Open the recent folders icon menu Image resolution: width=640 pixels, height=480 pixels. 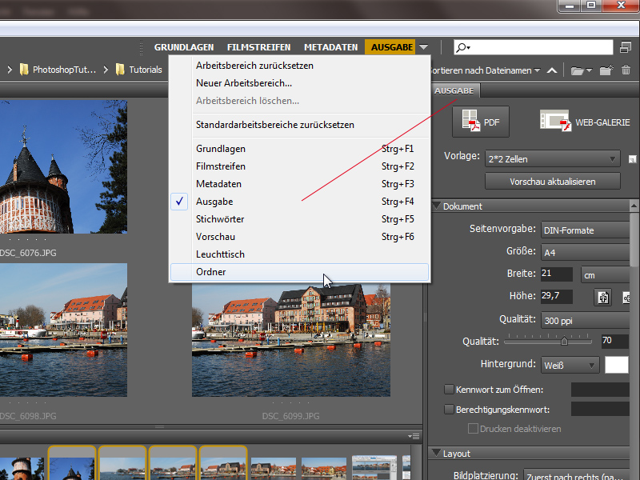581,70
